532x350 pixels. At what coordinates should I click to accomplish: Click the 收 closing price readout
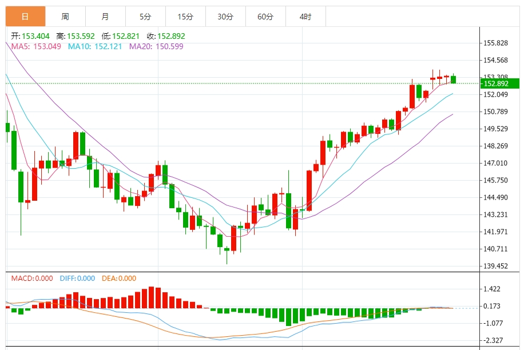coord(166,36)
